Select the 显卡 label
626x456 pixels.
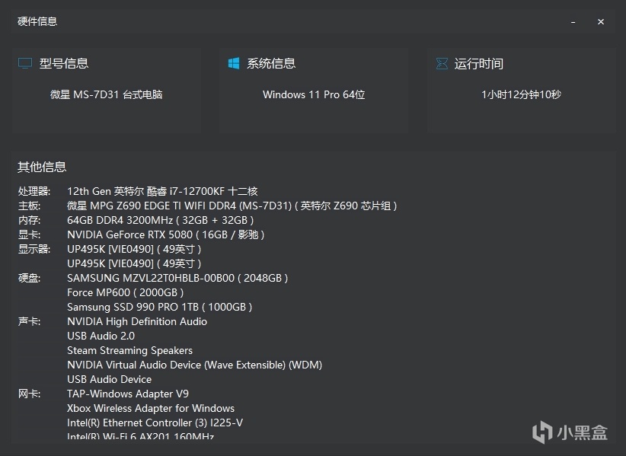[29, 234]
